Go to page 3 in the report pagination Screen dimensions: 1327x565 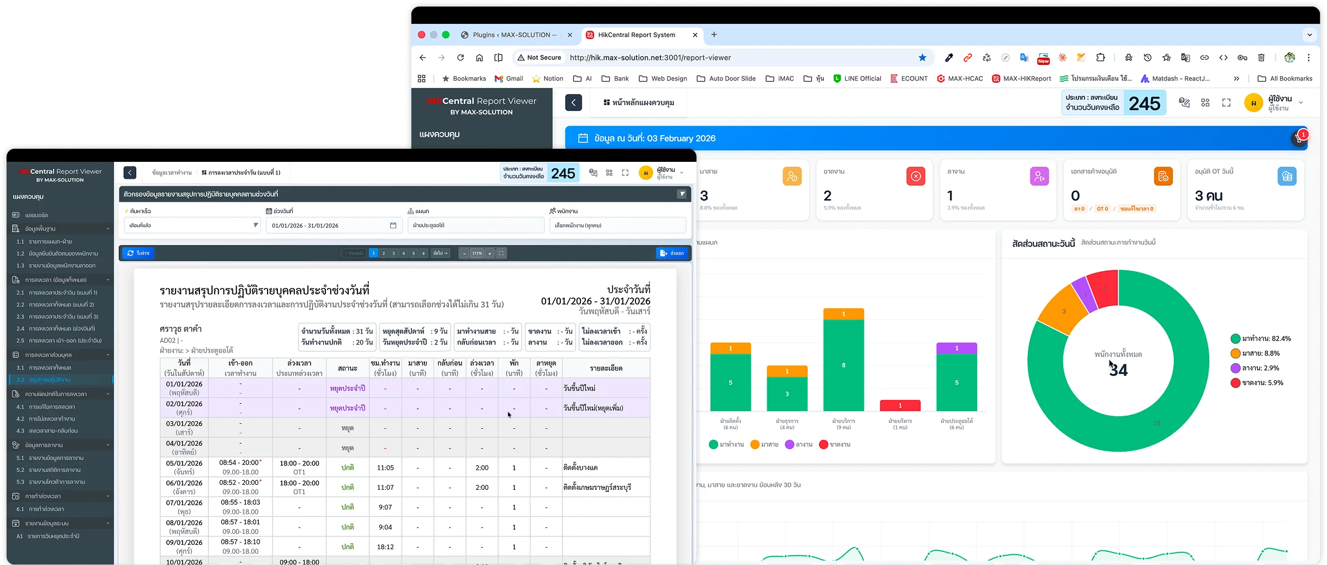393,253
